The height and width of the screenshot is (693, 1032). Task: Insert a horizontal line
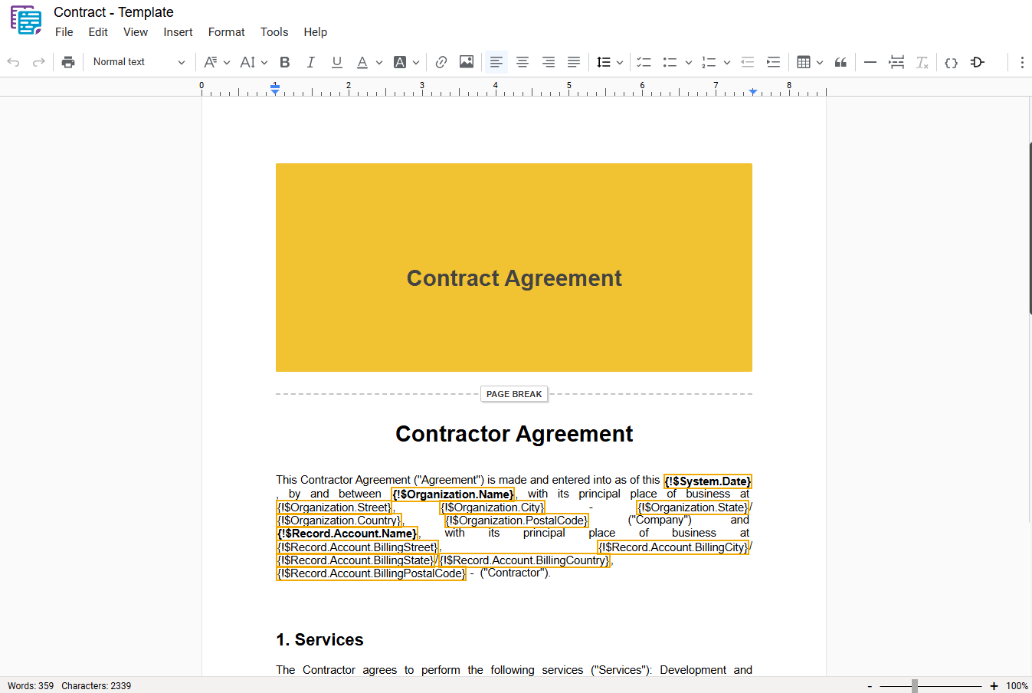[x=870, y=62]
